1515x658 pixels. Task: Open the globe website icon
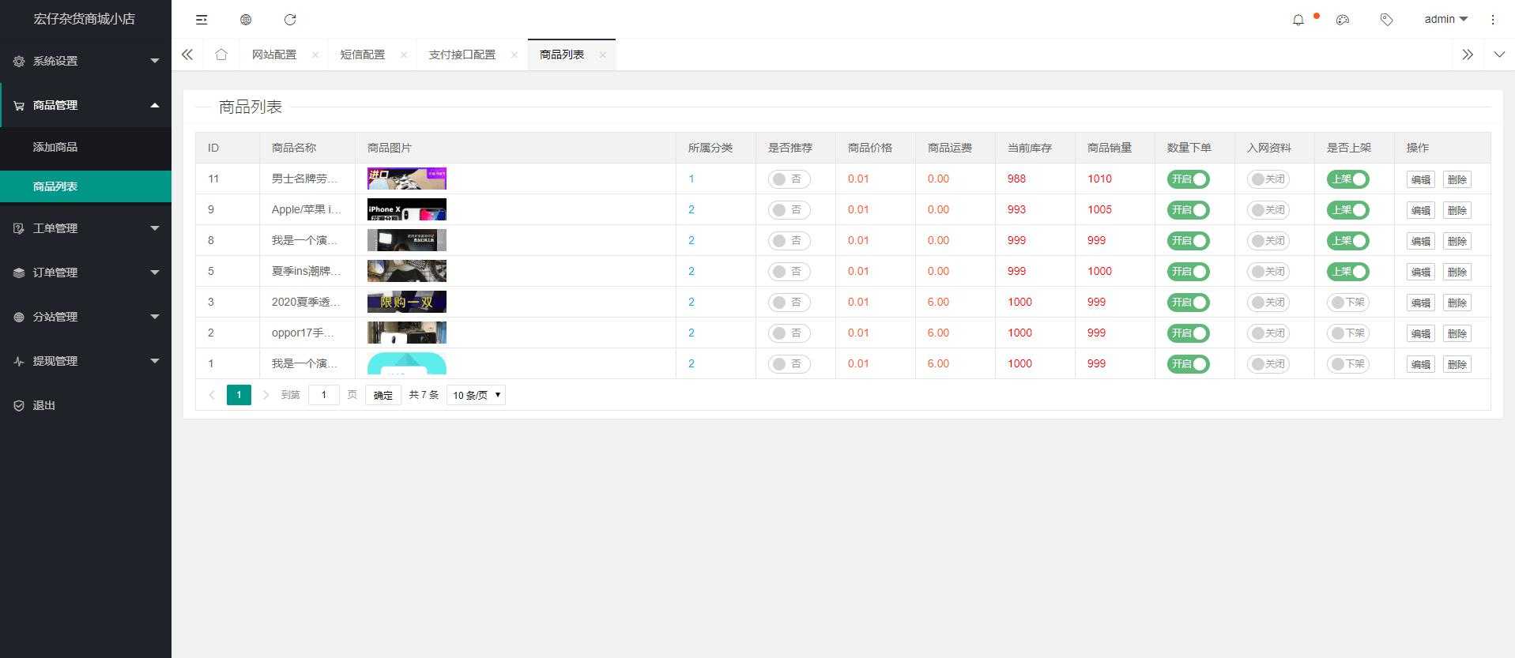pyautogui.click(x=246, y=20)
